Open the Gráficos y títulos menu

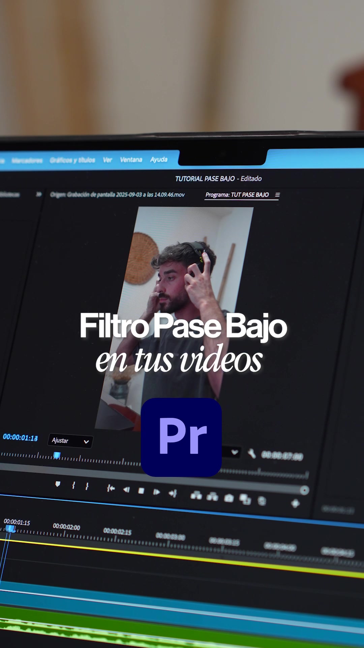(x=72, y=160)
